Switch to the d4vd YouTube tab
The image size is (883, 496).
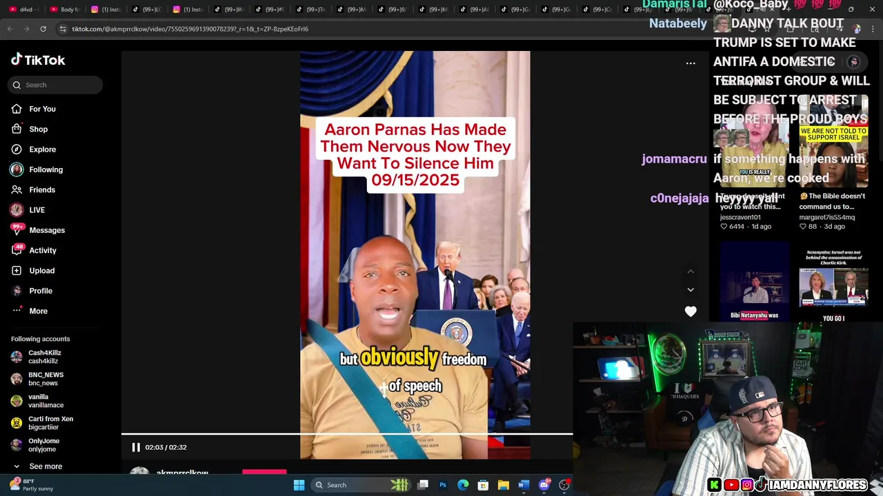pos(26,10)
